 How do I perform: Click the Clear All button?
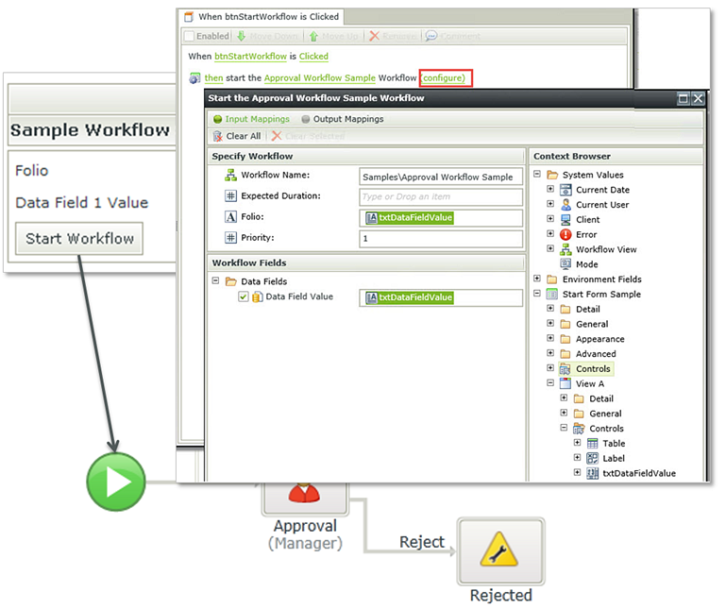[237, 136]
